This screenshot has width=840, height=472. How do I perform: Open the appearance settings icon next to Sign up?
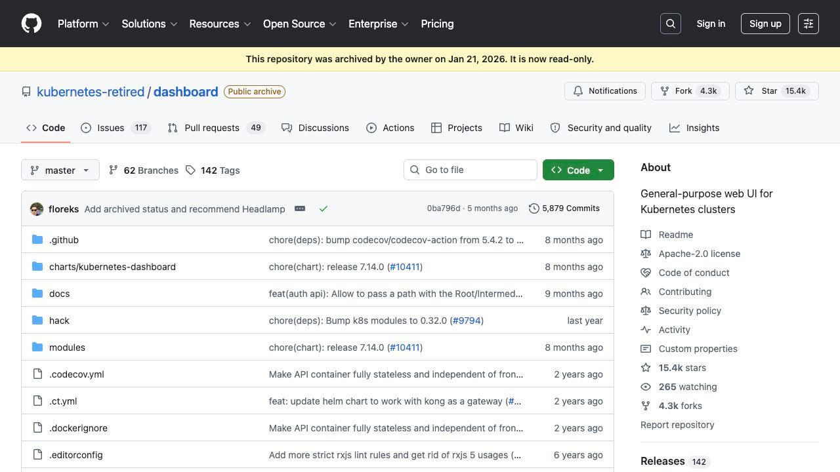click(808, 24)
